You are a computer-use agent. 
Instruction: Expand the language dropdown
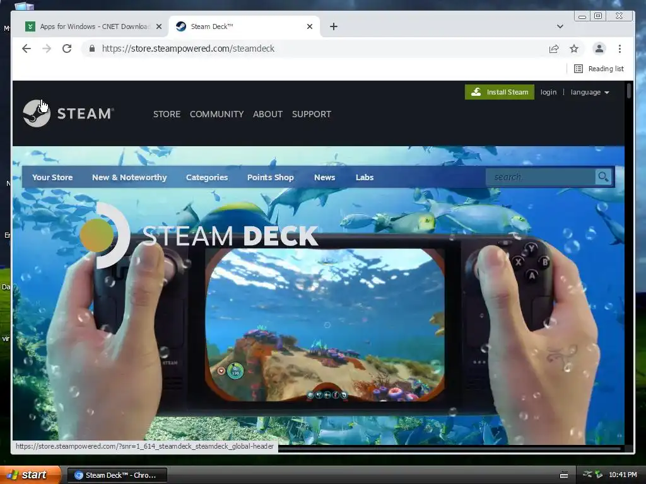pos(590,92)
